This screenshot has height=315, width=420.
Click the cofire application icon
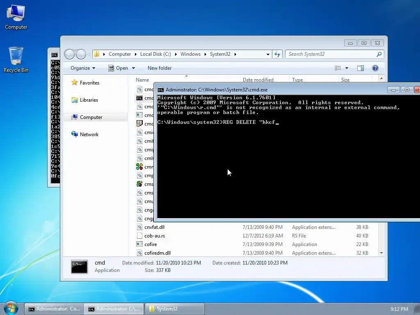click(x=139, y=244)
